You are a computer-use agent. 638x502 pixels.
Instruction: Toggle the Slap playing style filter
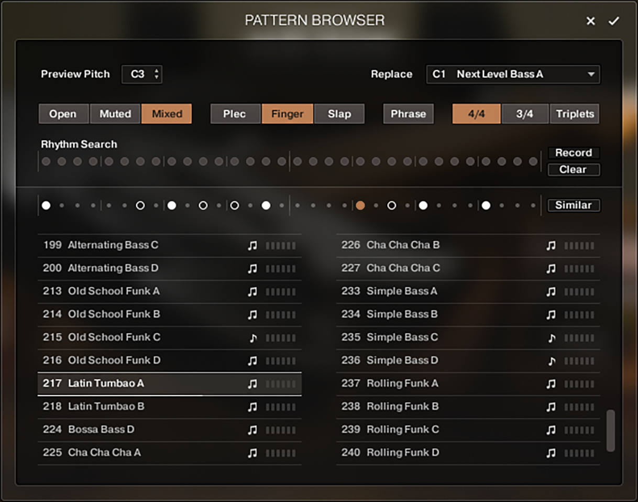pyautogui.click(x=339, y=114)
